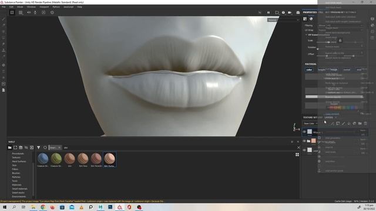Screen dimensions: 376x211
Task: Click the delete layer trash icon
Action: coord(365,124)
